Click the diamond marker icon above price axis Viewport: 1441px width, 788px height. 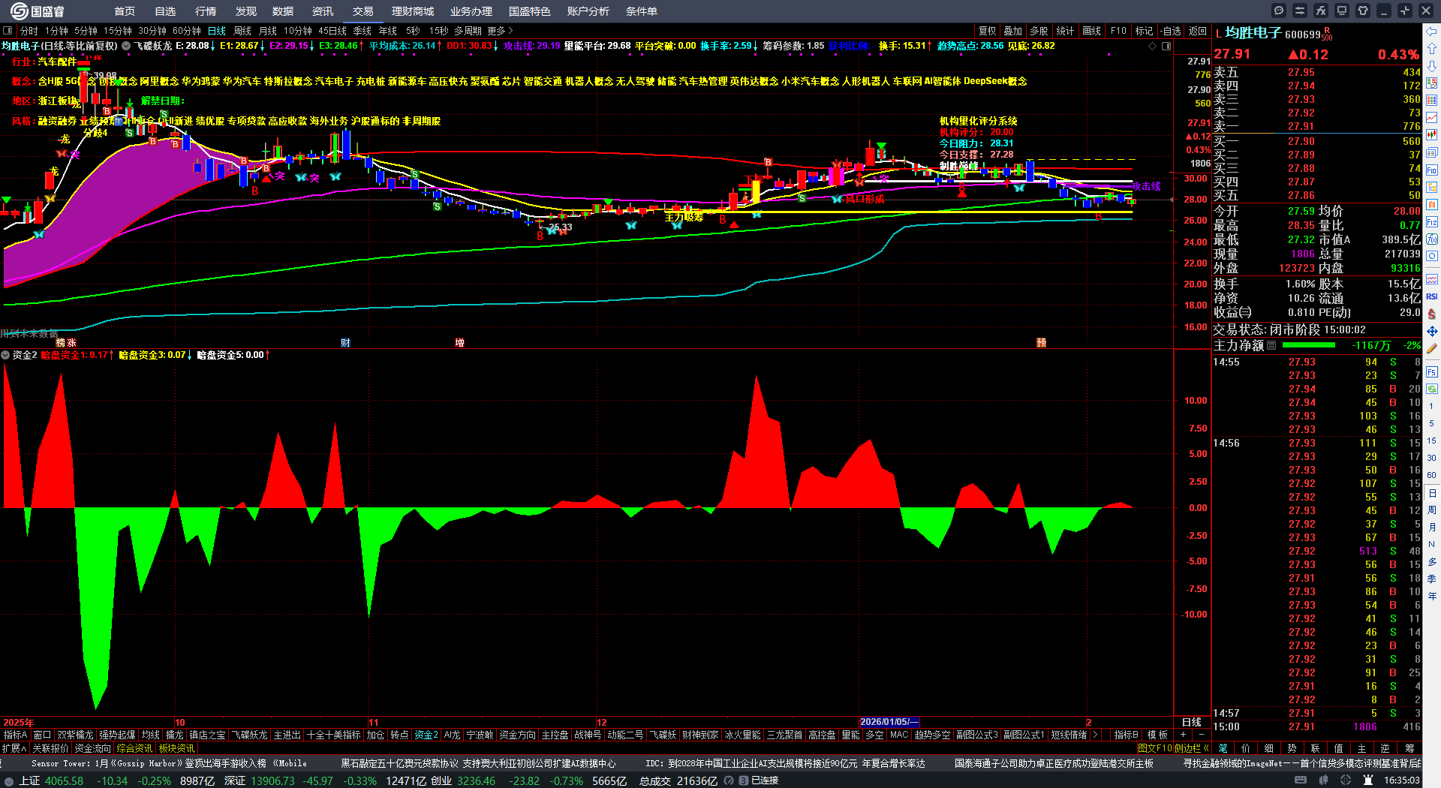1153,46
